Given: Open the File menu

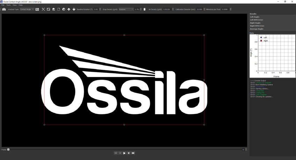Looking at the screenshot, I should (x=3, y=5).
